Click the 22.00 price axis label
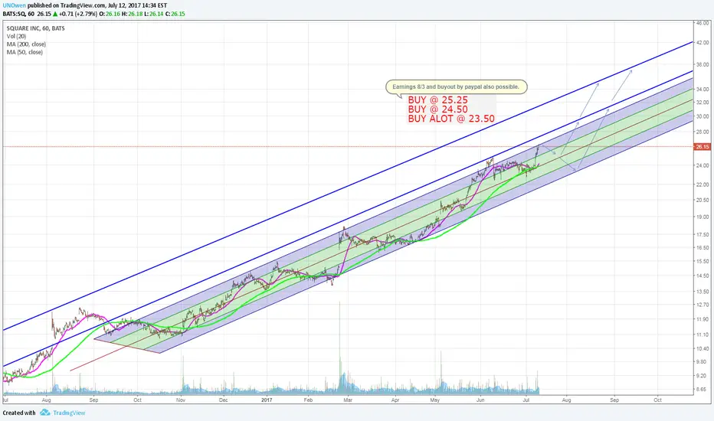 pyautogui.click(x=703, y=184)
